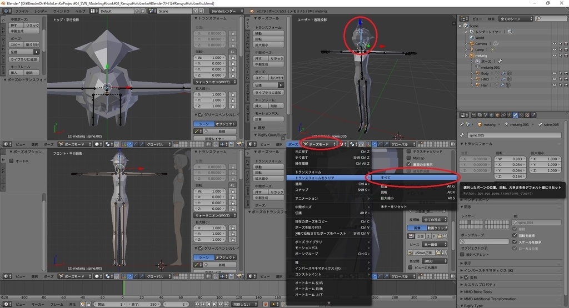Toggle restrict render camera icon for Lamp
Screen dimensions: 569x308
click(x=566, y=49)
